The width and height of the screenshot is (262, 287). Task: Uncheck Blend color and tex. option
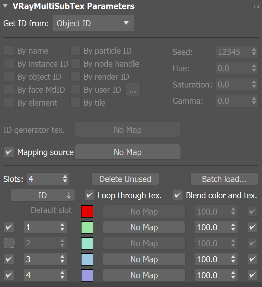(x=178, y=195)
